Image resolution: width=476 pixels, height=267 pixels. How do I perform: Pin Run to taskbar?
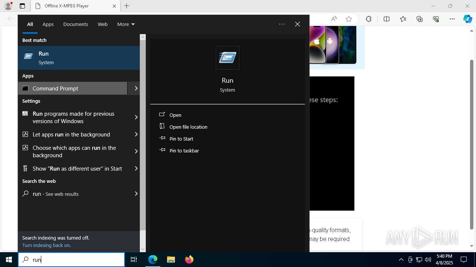[x=184, y=151]
